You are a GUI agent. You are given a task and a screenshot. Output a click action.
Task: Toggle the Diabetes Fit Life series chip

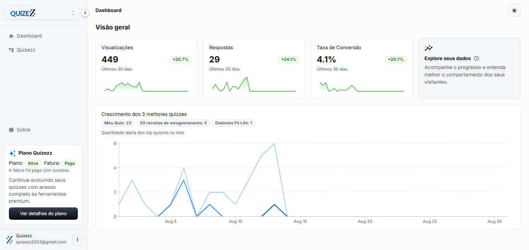pyautogui.click(x=234, y=123)
